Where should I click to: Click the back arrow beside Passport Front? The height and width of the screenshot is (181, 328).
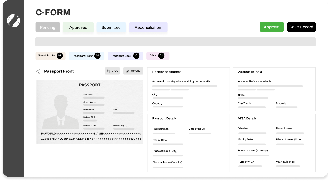click(38, 71)
